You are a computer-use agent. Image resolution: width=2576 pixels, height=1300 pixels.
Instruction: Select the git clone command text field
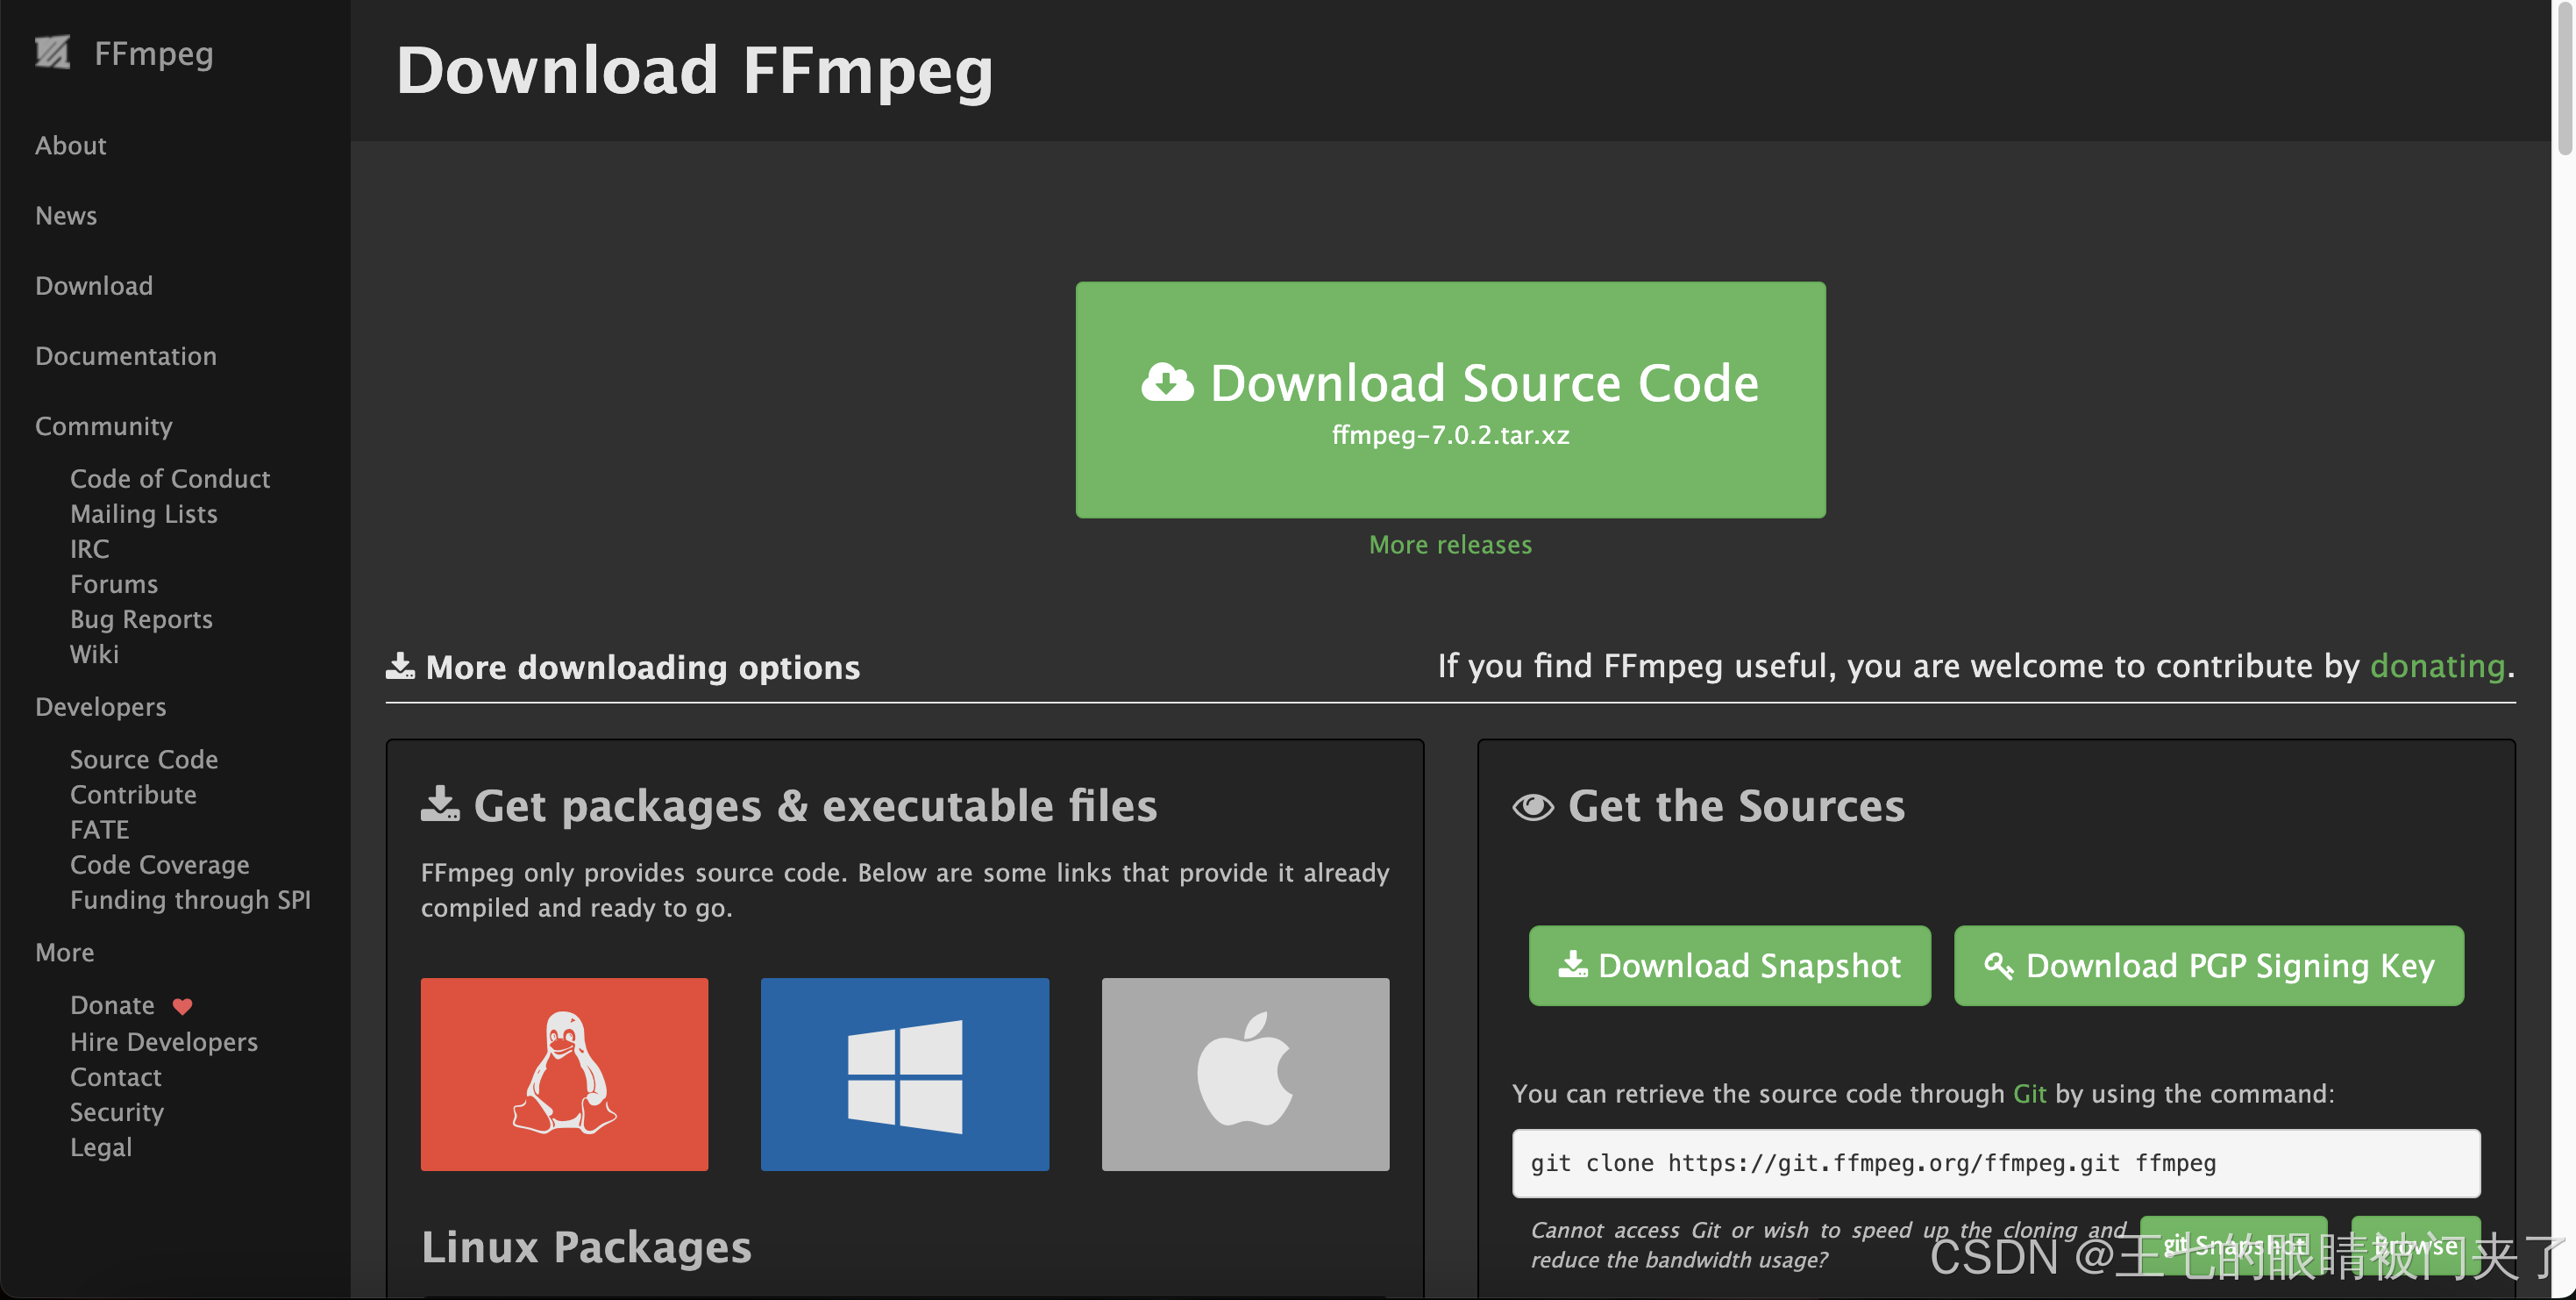(1996, 1163)
